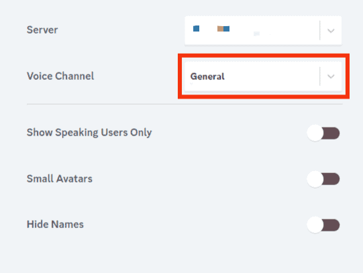This screenshot has height=273, width=363.
Task: Click the Server label text
Action: click(42, 30)
